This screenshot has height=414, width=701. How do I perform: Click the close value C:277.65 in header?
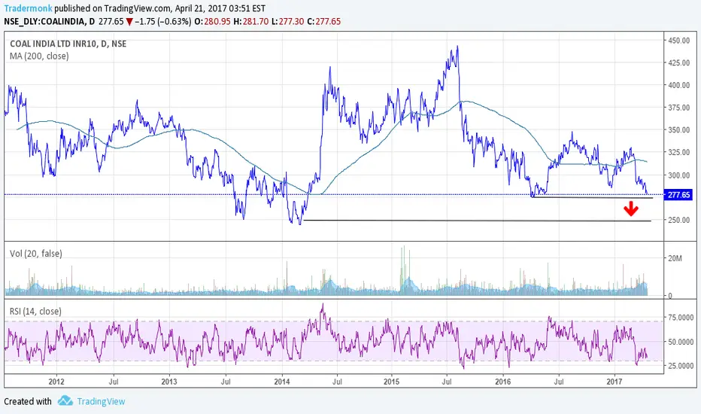[323, 22]
